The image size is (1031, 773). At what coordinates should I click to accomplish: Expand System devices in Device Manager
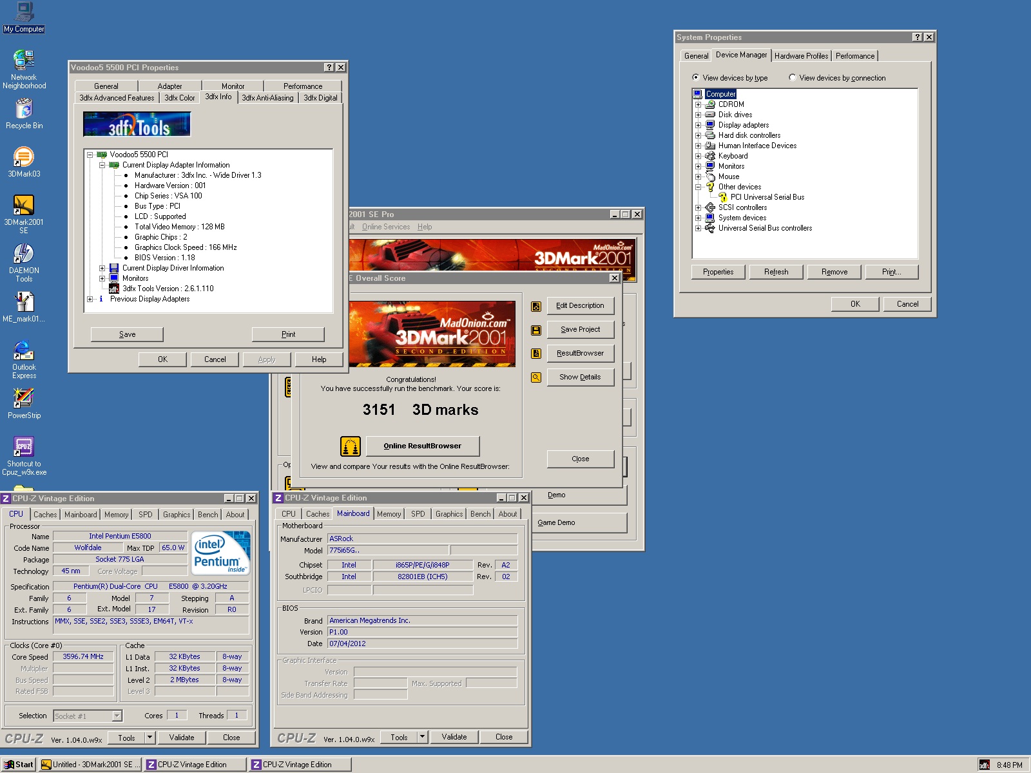(x=698, y=218)
